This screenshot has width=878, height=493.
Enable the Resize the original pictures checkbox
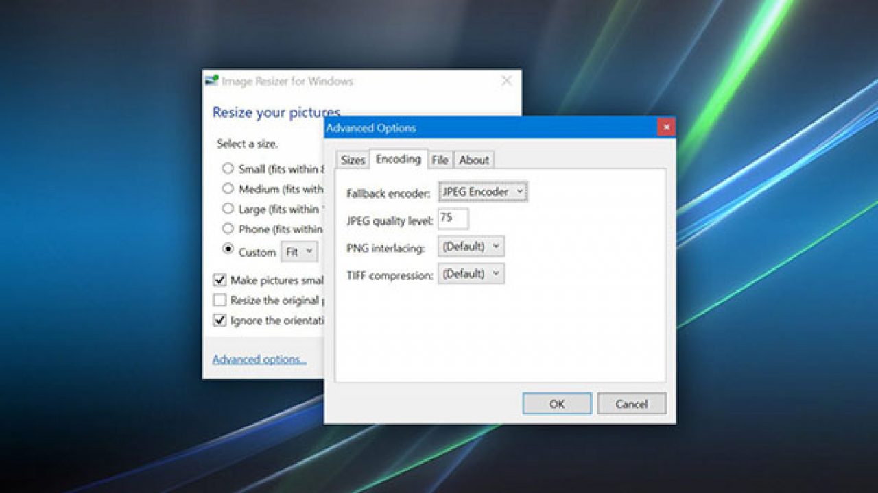221,300
